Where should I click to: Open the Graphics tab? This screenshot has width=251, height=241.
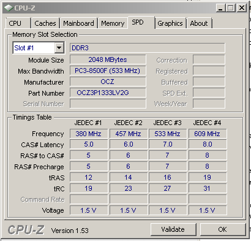[170, 23]
